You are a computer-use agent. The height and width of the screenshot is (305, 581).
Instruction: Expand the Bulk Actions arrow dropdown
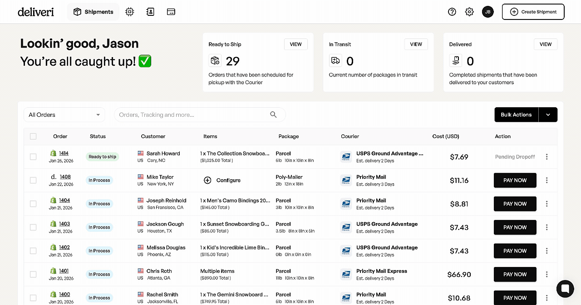(x=548, y=114)
